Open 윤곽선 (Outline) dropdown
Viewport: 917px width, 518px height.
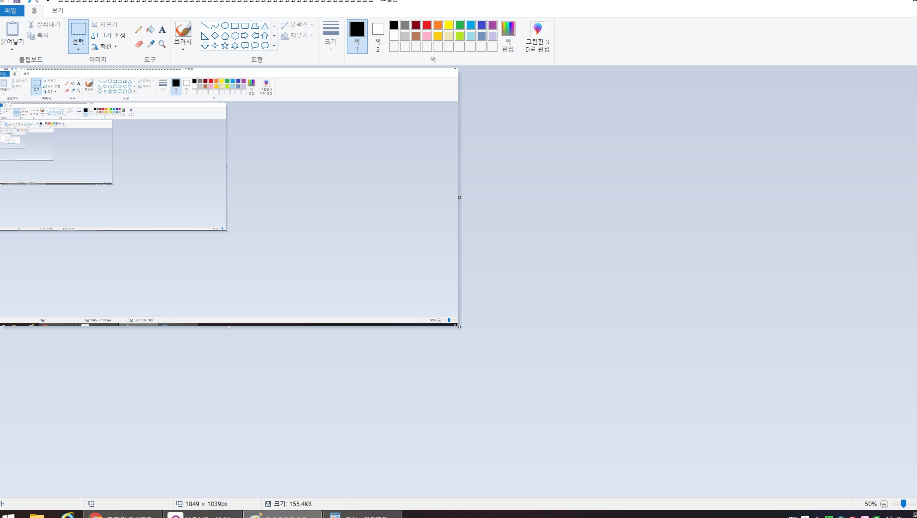pos(297,24)
